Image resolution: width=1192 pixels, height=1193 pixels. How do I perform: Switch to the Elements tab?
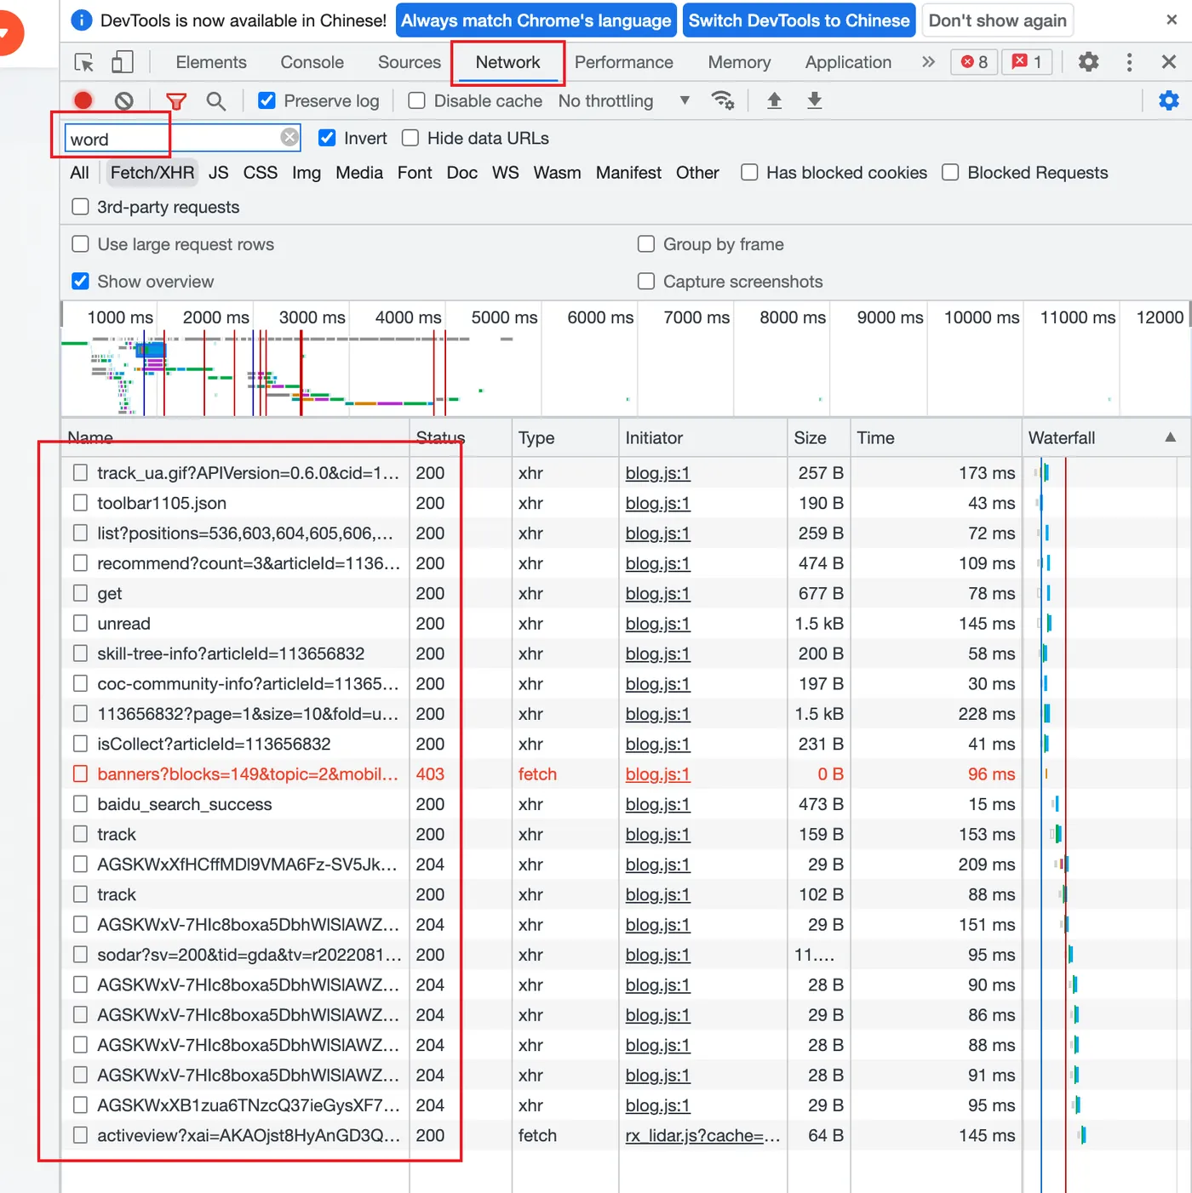pos(211,62)
